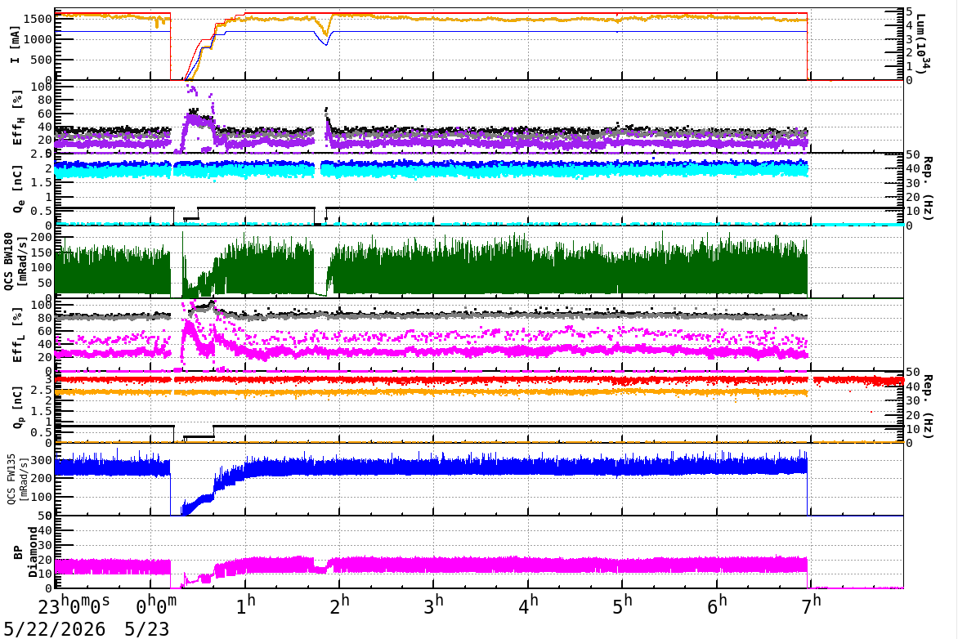Click the "Eff_L [%]" axis label
The image size is (958, 639).
pos(17,335)
